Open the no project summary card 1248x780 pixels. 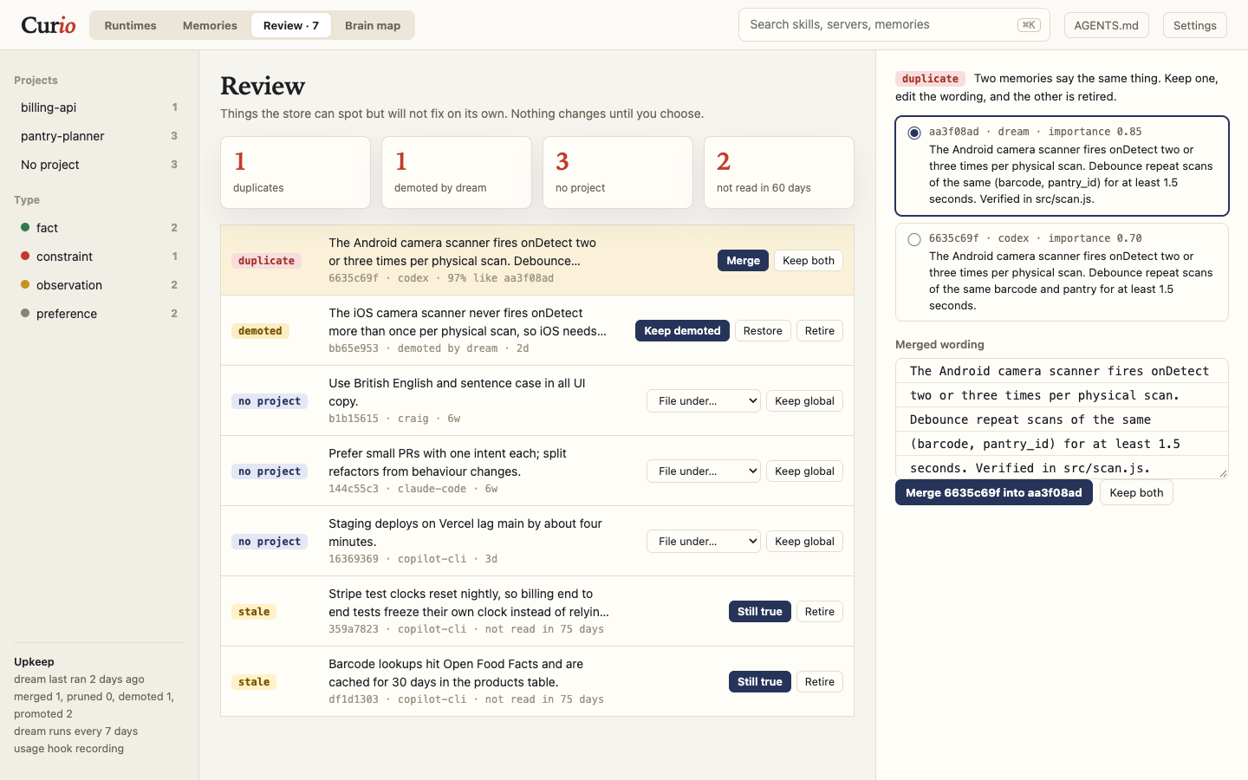(618, 172)
